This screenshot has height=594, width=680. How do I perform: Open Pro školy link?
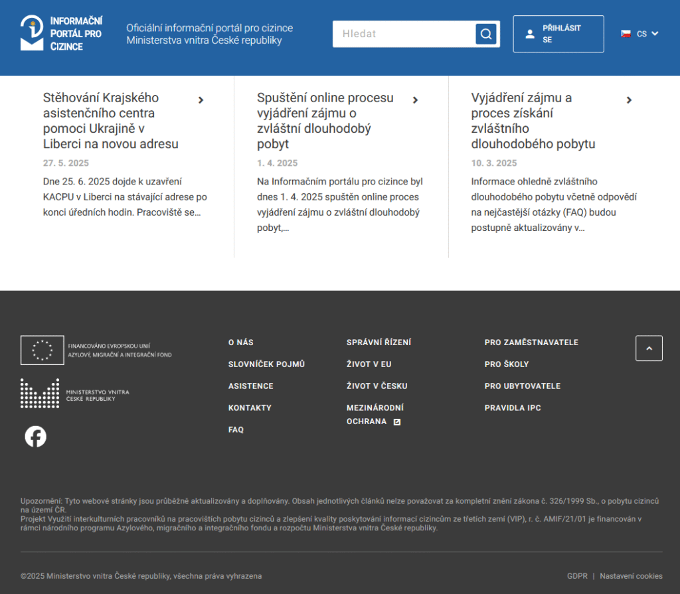coord(507,364)
